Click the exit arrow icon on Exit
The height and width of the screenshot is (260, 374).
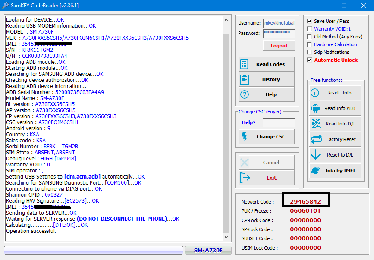245,178
